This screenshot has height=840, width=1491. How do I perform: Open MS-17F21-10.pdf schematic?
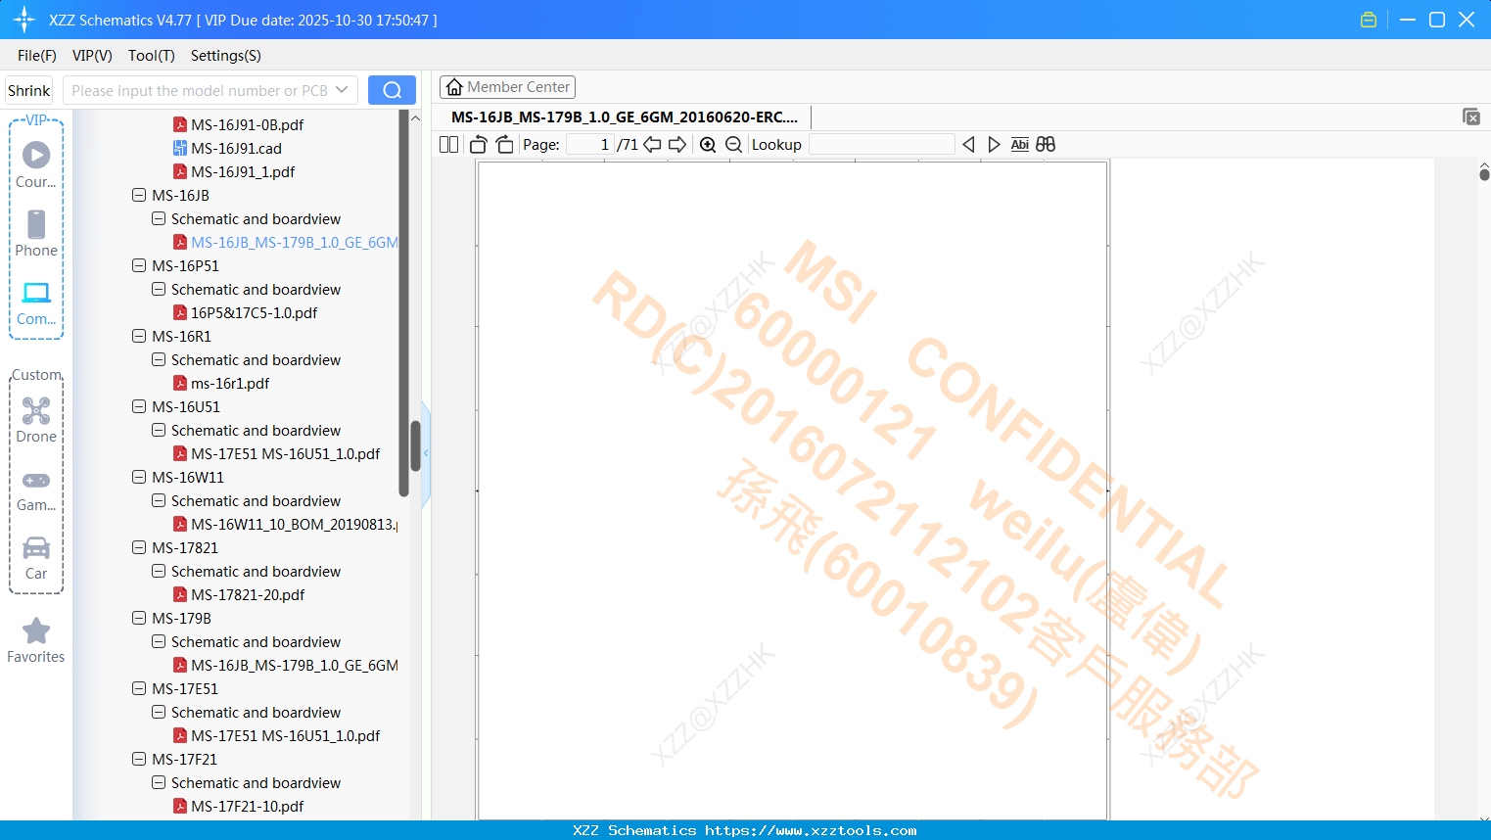click(x=239, y=807)
